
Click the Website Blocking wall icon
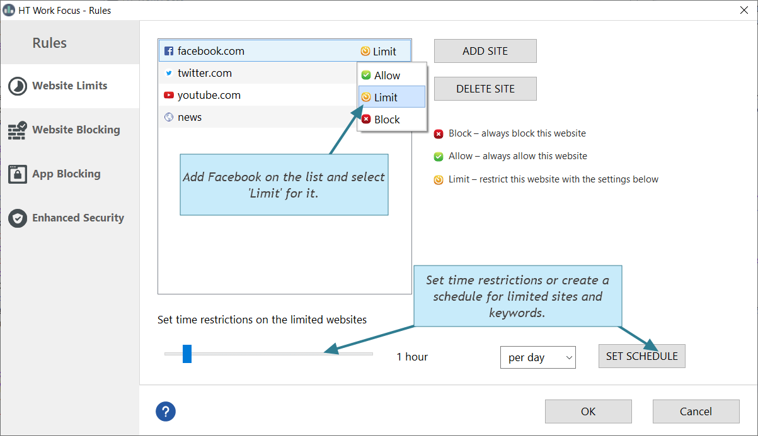click(x=17, y=130)
